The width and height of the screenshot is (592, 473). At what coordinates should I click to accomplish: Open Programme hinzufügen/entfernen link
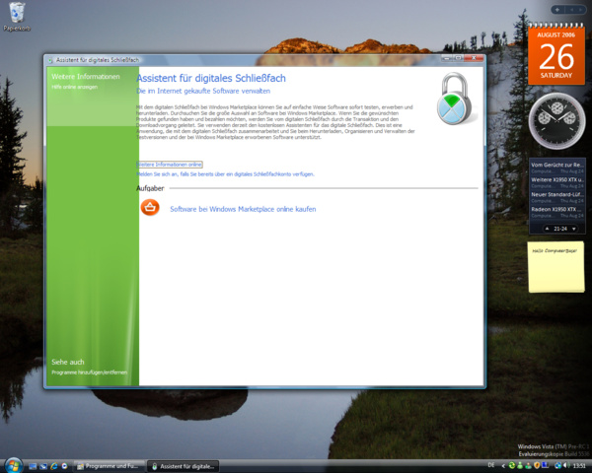[x=89, y=372]
